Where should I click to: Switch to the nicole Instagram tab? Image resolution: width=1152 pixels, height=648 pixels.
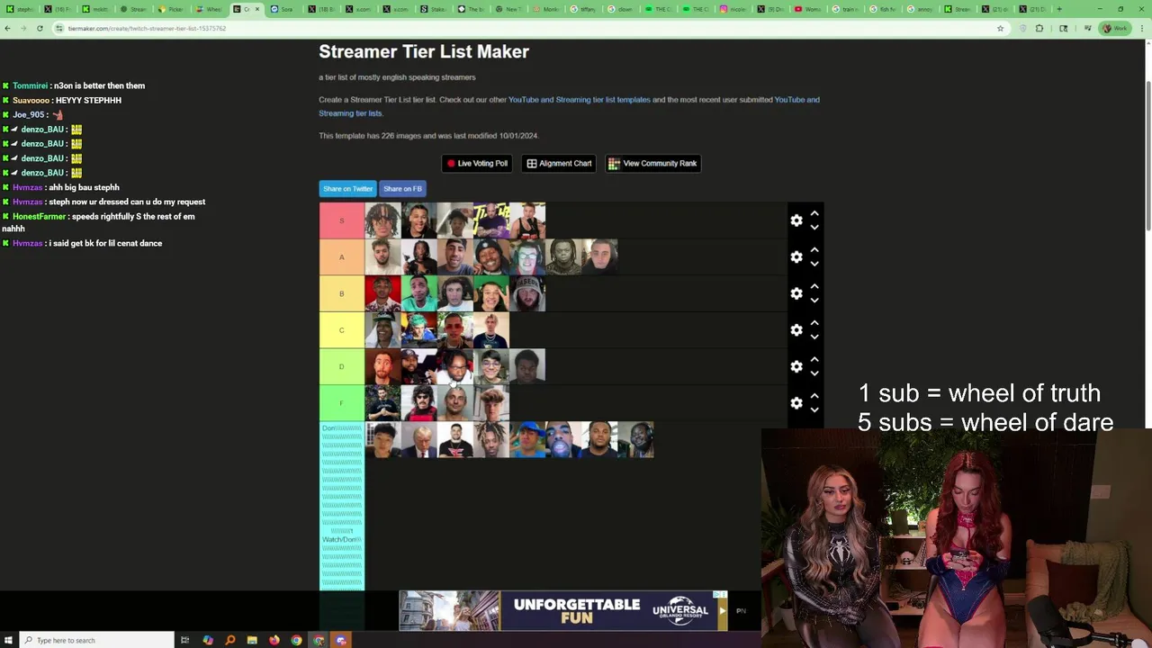pyautogui.click(x=733, y=9)
